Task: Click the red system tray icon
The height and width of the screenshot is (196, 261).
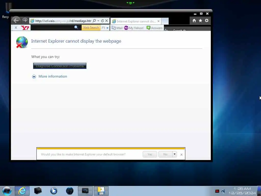Action: tap(217, 191)
